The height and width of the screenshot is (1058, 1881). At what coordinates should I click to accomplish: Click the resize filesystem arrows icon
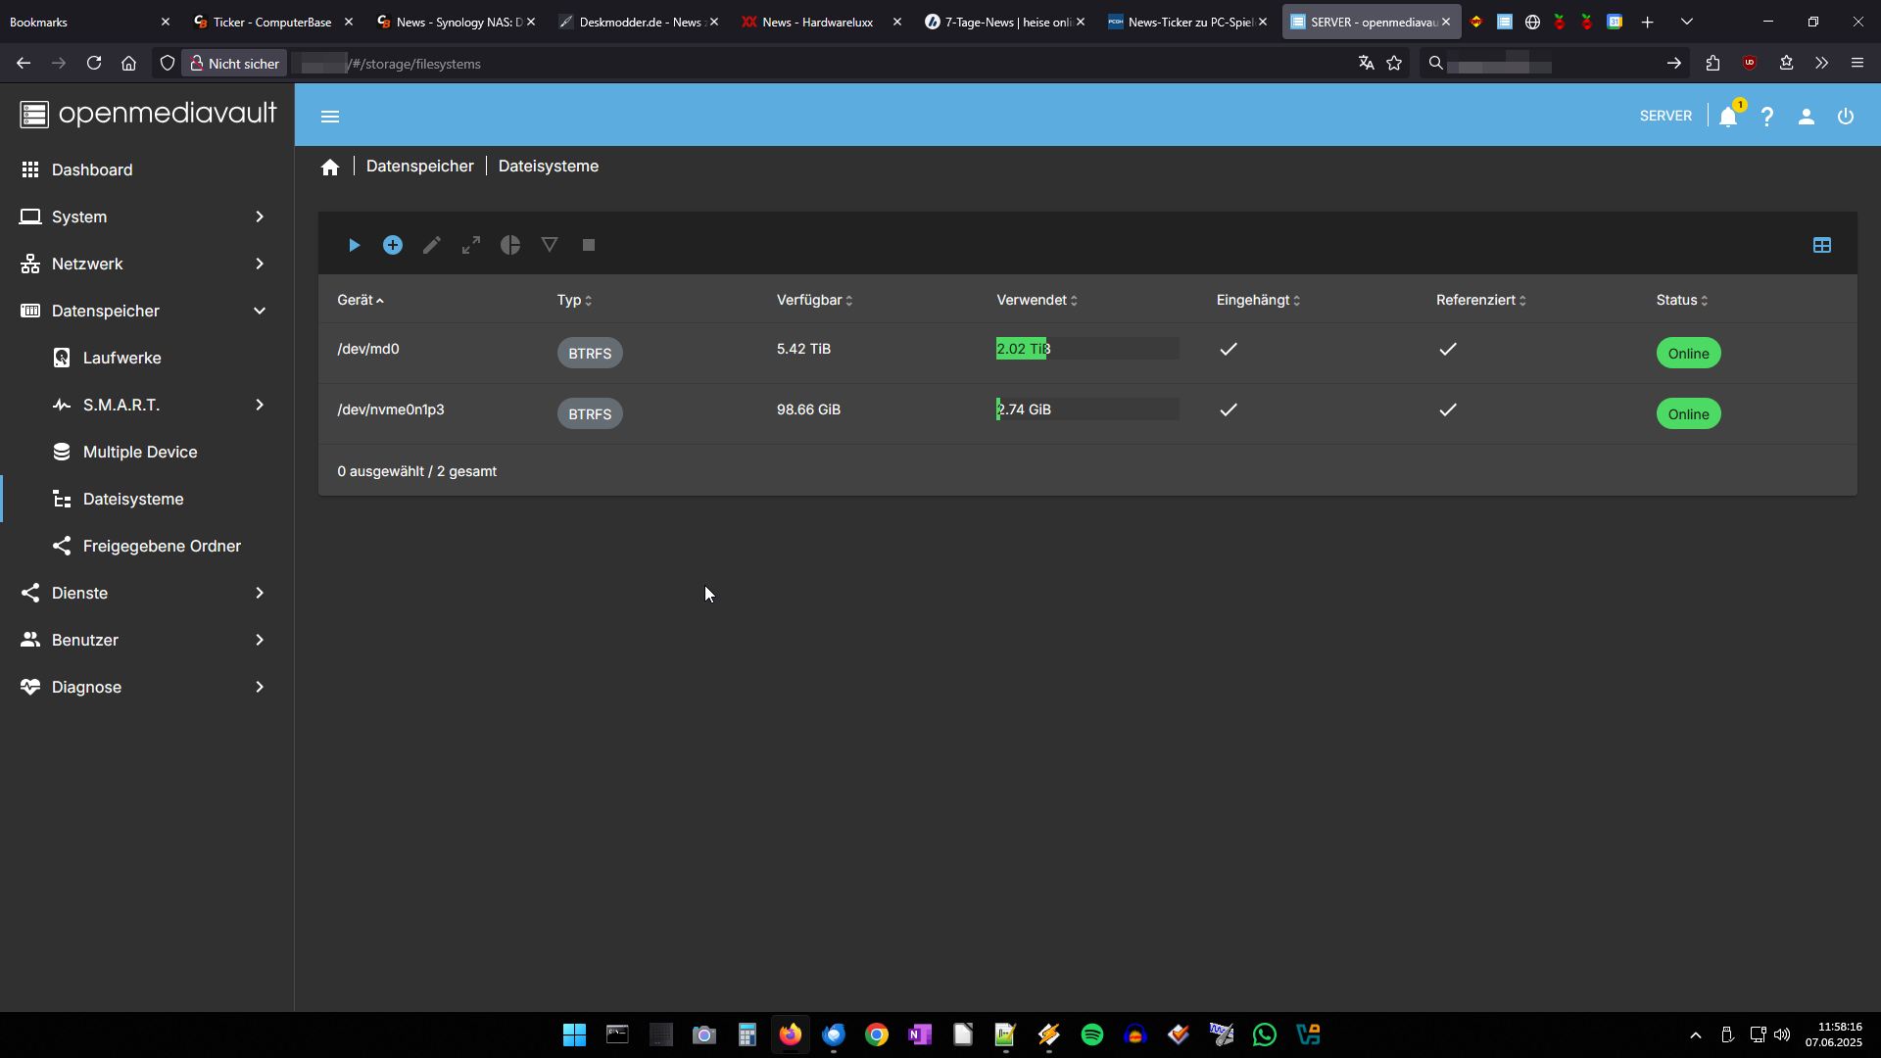tap(471, 245)
